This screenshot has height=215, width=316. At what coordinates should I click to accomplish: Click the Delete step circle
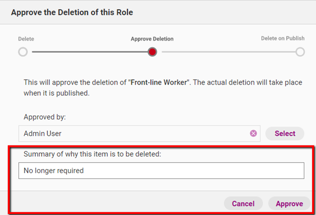pyautogui.click(x=23, y=52)
